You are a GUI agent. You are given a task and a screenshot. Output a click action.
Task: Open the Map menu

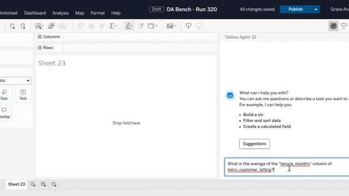(80, 13)
